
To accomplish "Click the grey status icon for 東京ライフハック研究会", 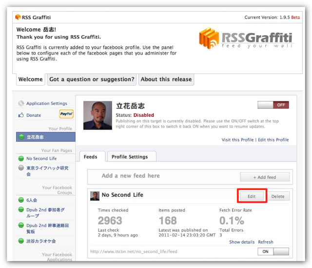I will pyautogui.click(x=21, y=168).
